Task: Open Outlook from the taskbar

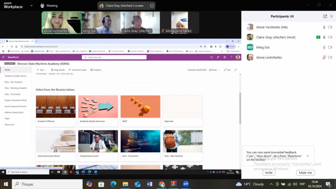Action: coord(137,184)
